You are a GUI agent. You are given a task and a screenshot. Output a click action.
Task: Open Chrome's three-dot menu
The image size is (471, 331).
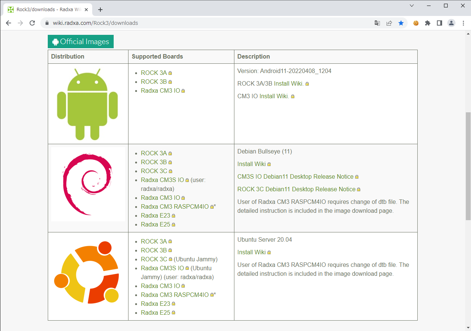[463, 23]
